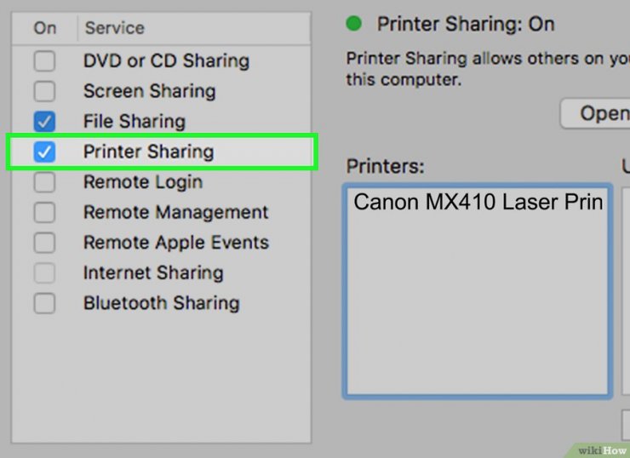Turn on the Remote Management checkbox
Image resolution: width=630 pixels, height=458 pixels.
[44, 213]
